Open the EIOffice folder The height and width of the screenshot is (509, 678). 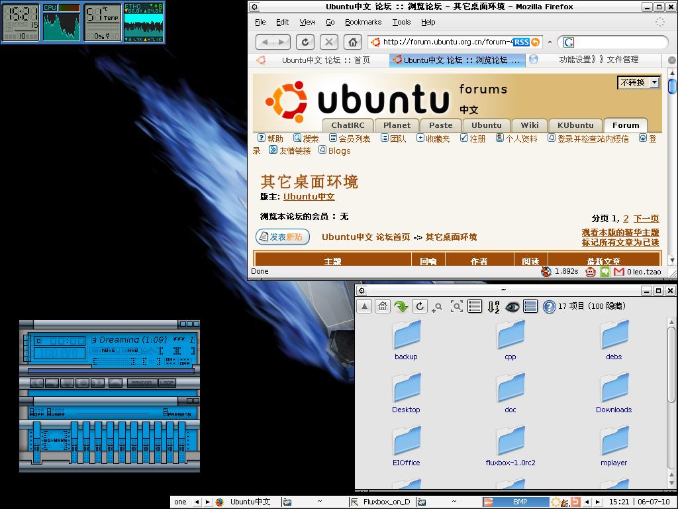(x=406, y=446)
